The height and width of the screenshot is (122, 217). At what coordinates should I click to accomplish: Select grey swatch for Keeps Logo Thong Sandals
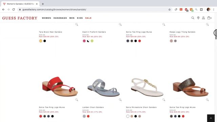pos(175,41)
